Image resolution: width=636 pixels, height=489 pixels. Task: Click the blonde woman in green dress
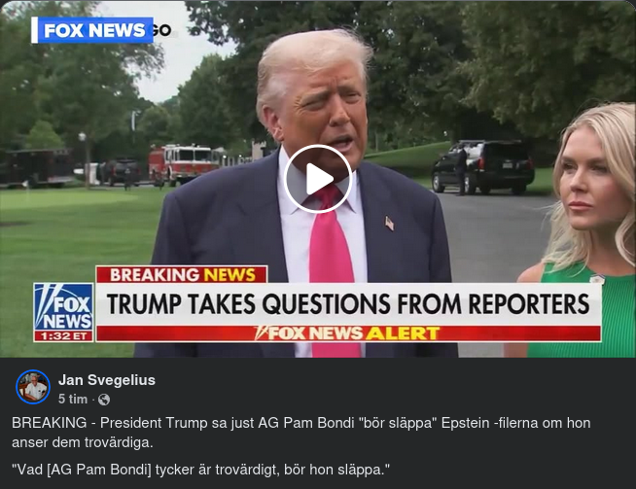click(588, 230)
